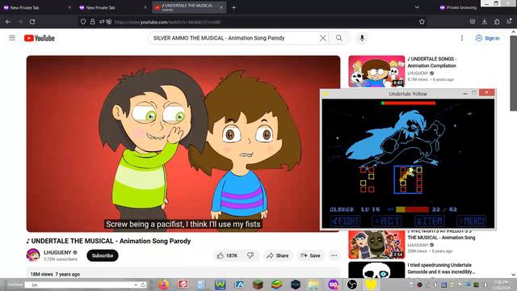Show tracking protection shield info
The height and width of the screenshot is (291, 517).
coord(83,22)
